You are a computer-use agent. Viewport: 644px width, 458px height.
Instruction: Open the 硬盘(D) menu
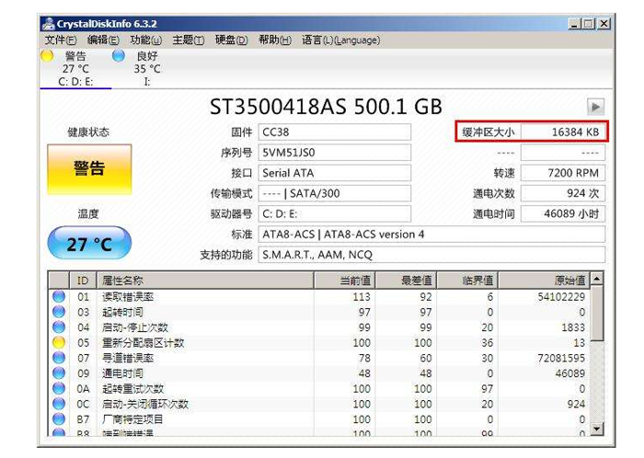point(232,40)
